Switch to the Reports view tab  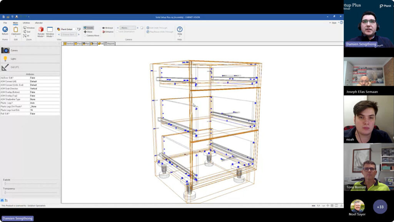tap(109, 43)
